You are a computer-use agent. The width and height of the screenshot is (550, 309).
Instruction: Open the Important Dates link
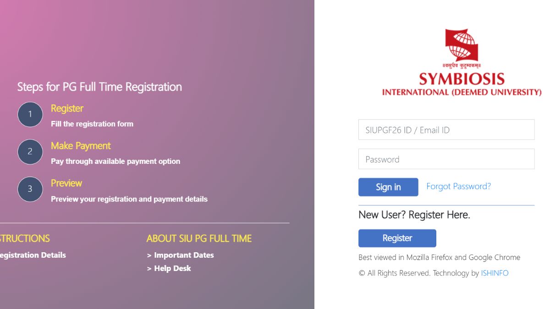click(x=183, y=255)
